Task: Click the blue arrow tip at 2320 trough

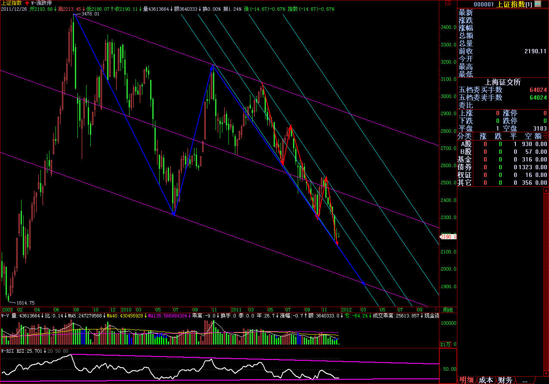Action: [173, 212]
